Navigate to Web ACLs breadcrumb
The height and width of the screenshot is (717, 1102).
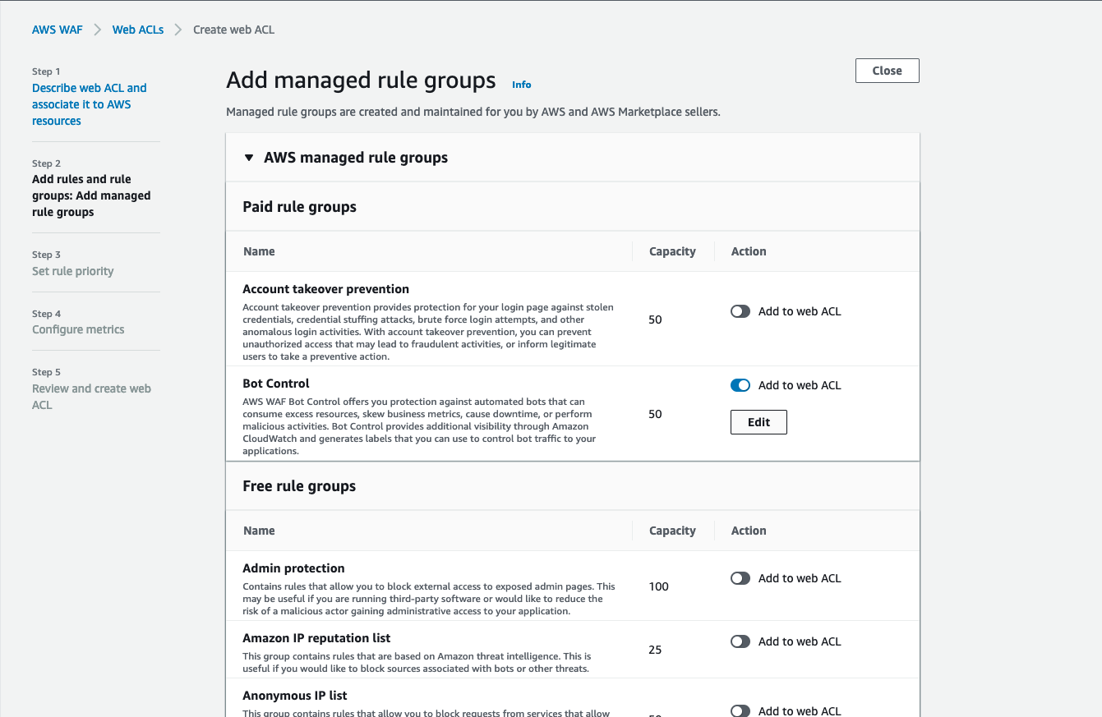(x=138, y=30)
